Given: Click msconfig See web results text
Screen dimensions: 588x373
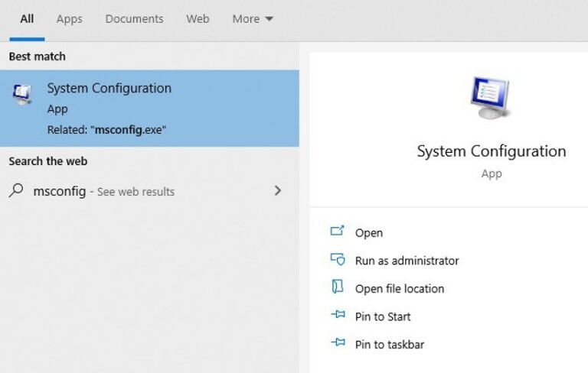Looking at the screenshot, I should [104, 191].
